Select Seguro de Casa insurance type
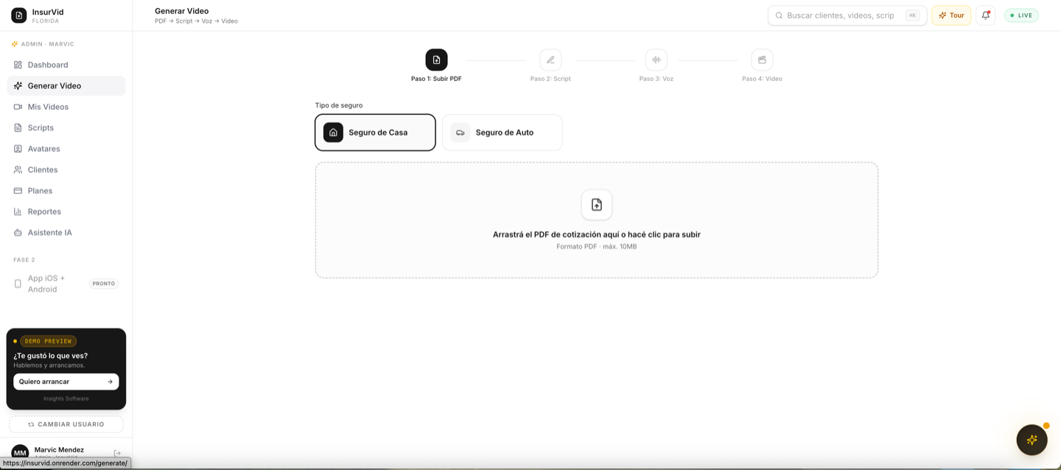 (x=375, y=133)
